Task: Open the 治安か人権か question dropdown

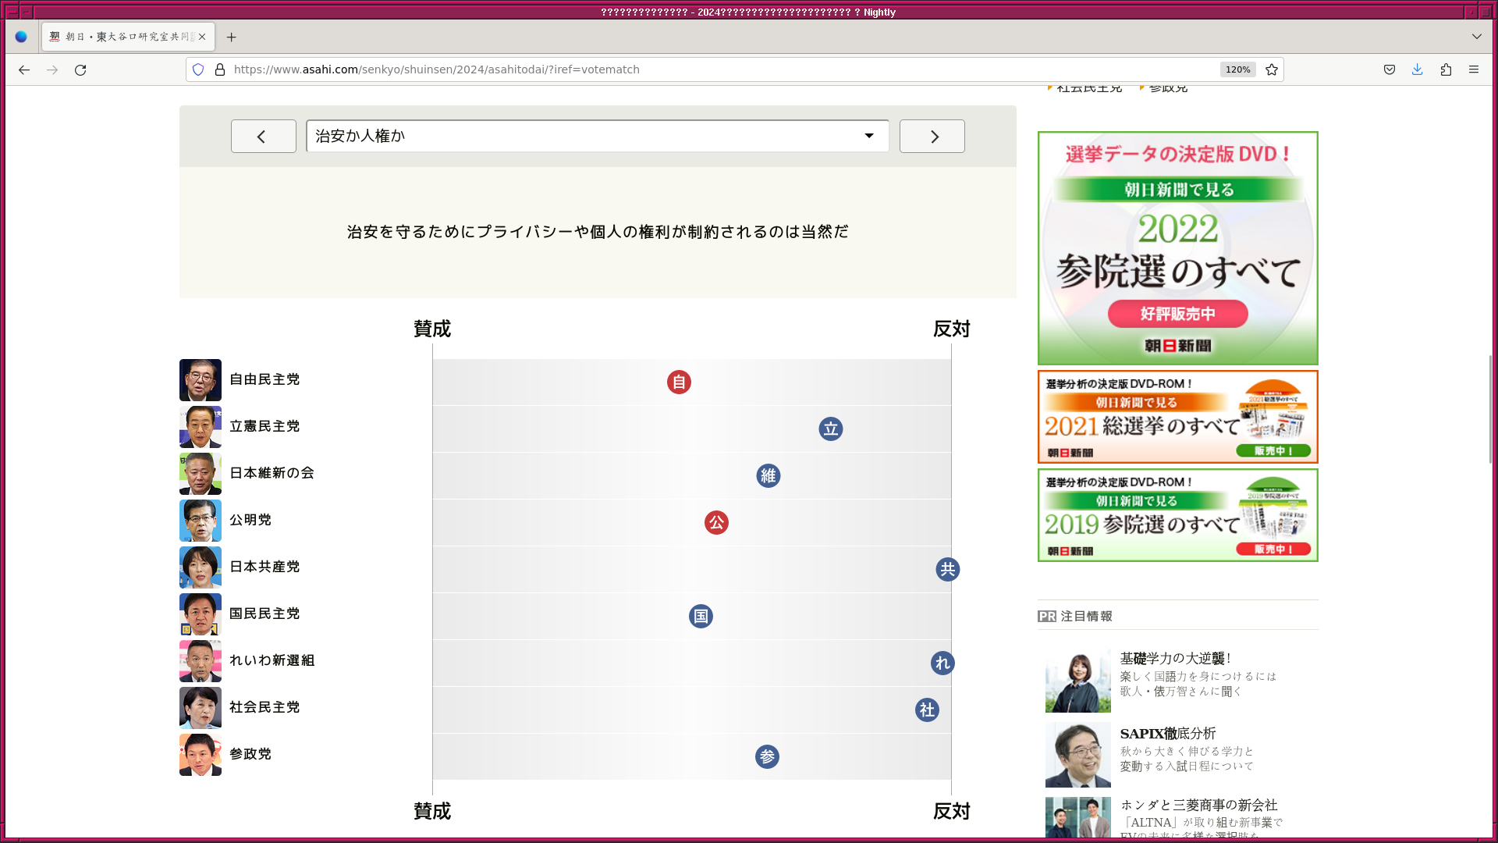Action: point(598,136)
